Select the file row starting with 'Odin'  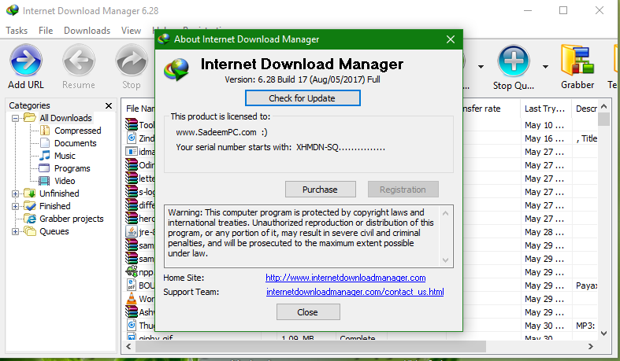[x=140, y=165]
